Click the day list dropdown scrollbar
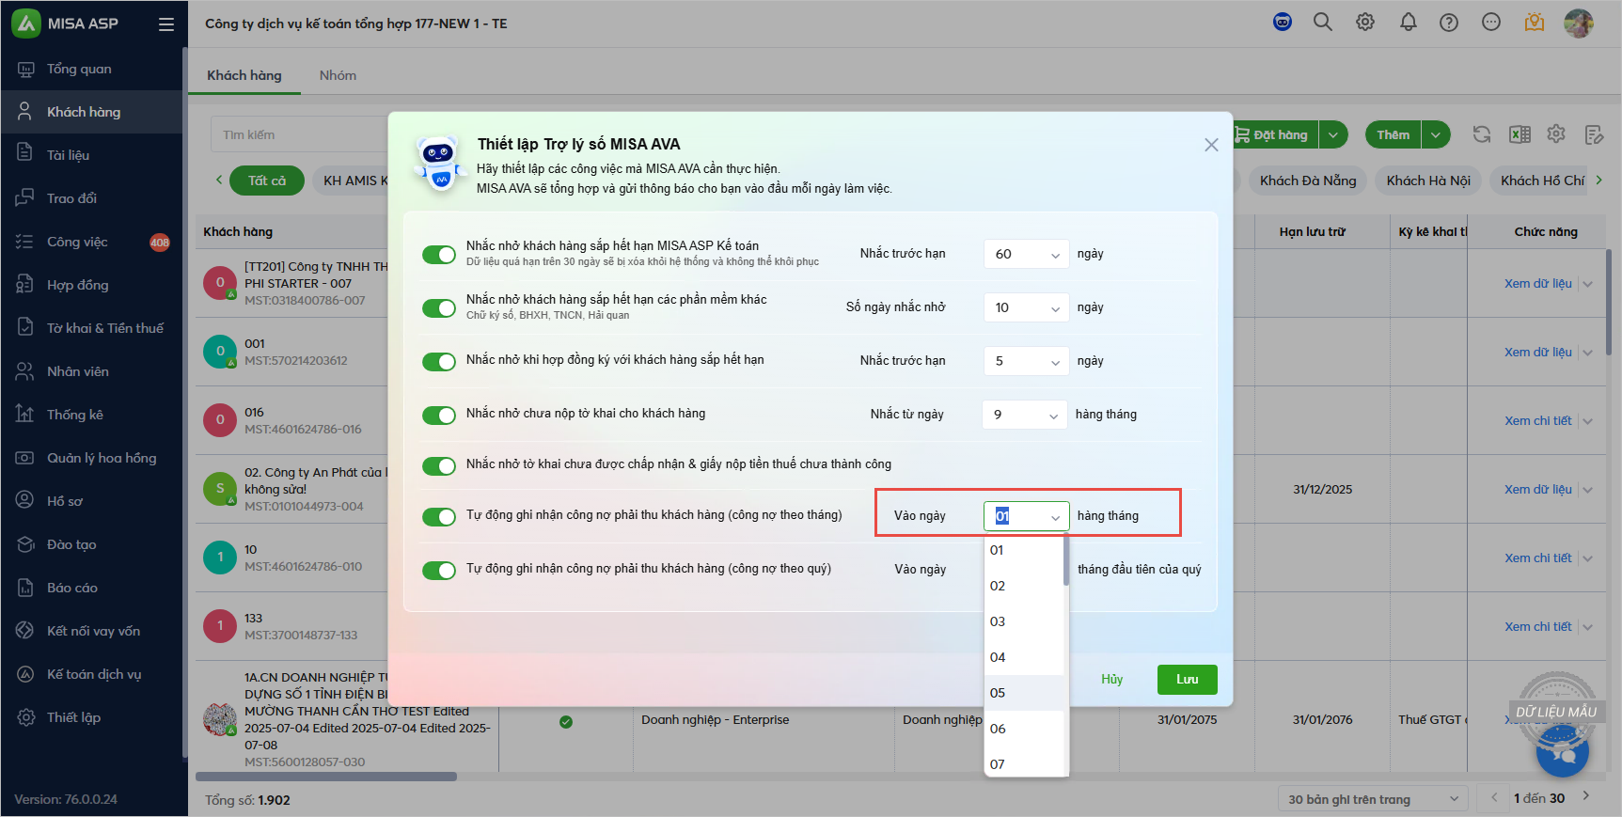Image resolution: width=1622 pixels, height=817 pixels. pyautogui.click(x=1066, y=561)
